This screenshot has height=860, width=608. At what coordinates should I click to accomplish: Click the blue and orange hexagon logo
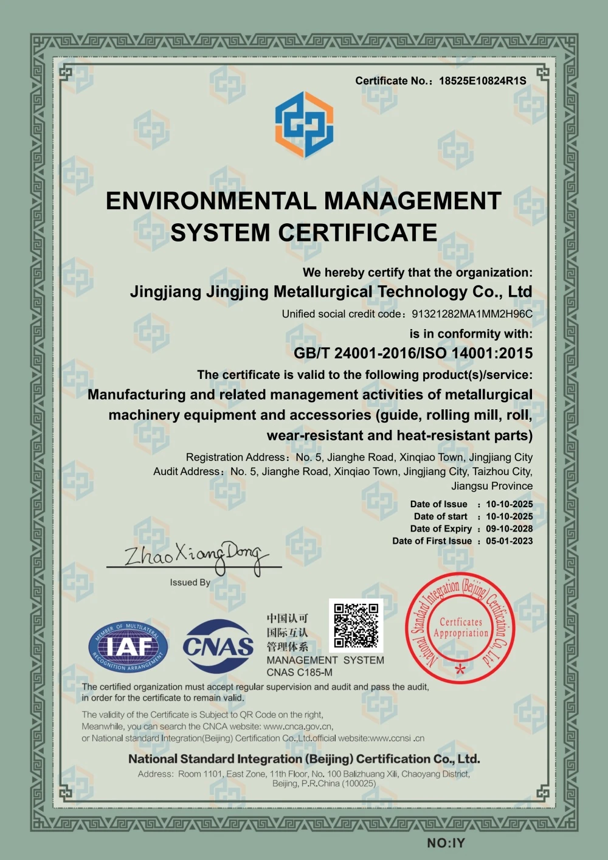[x=304, y=125]
